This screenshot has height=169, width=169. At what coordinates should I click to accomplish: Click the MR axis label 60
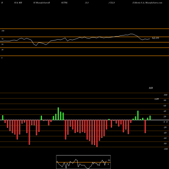pyautogui.click(x=165, y=106)
